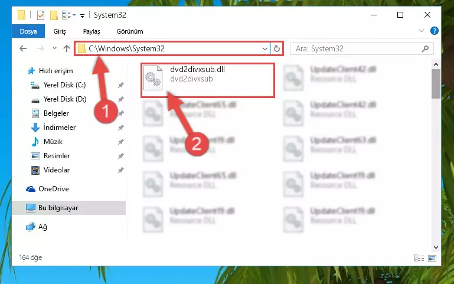Open the Görünüm ribbon tab
Screen dimensions: 454x284
tap(130, 31)
